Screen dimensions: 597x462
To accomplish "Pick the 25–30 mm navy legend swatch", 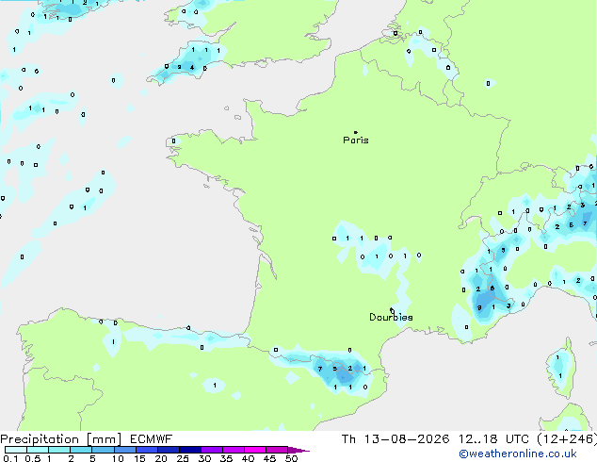I will pyautogui.click(x=190, y=450).
